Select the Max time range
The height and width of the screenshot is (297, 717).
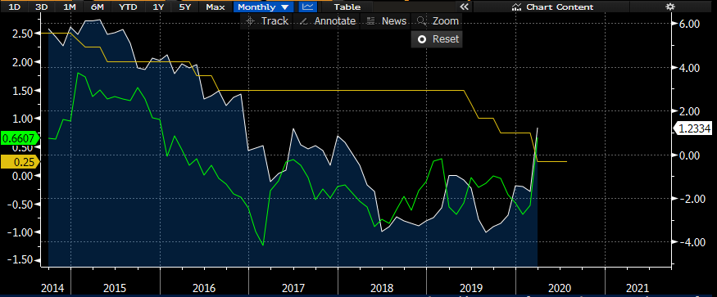pos(215,7)
